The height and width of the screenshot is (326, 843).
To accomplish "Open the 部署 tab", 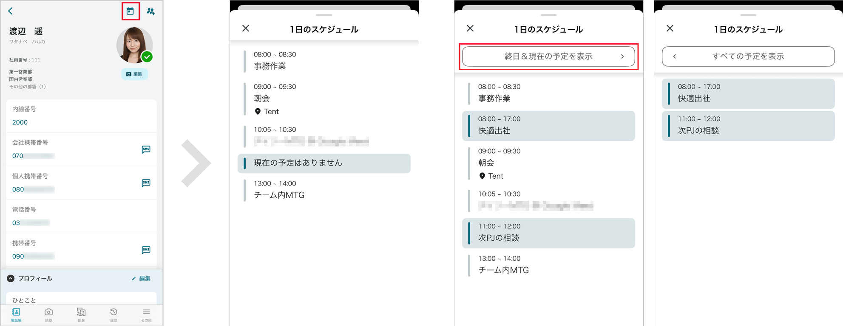I will (81, 315).
